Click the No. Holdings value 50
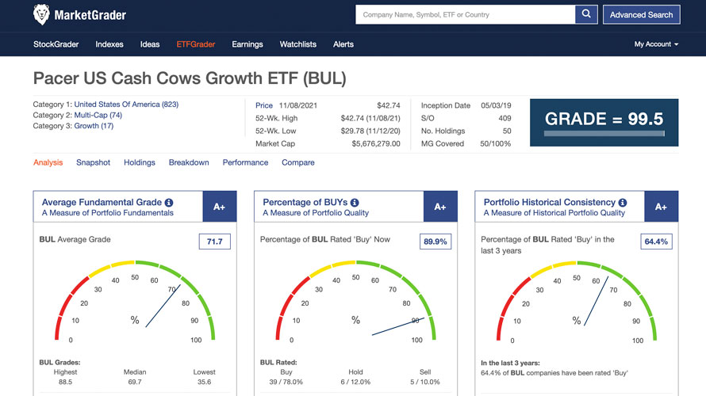Image resolution: width=706 pixels, height=396 pixels. coord(507,131)
